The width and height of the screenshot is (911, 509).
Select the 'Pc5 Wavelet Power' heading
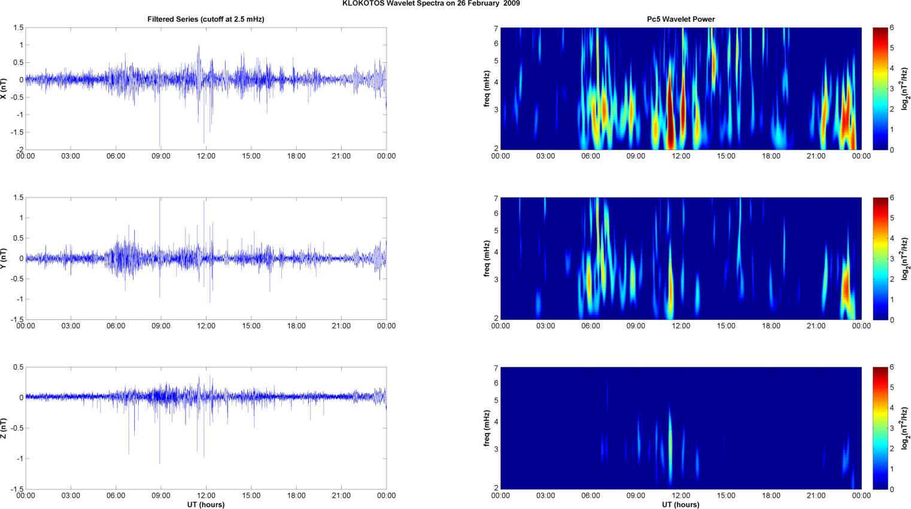pyautogui.click(x=681, y=19)
